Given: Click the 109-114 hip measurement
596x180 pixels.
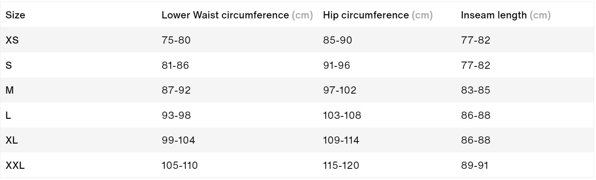Looking at the screenshot, I should pyautogui.click(x=341, y=141).
